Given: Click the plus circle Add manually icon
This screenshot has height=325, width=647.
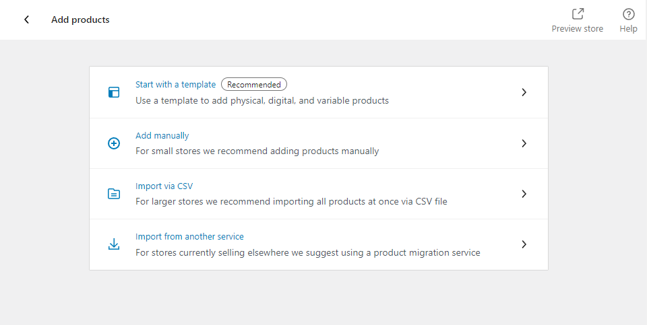Looking at the screenshot, I should [114, 143].
